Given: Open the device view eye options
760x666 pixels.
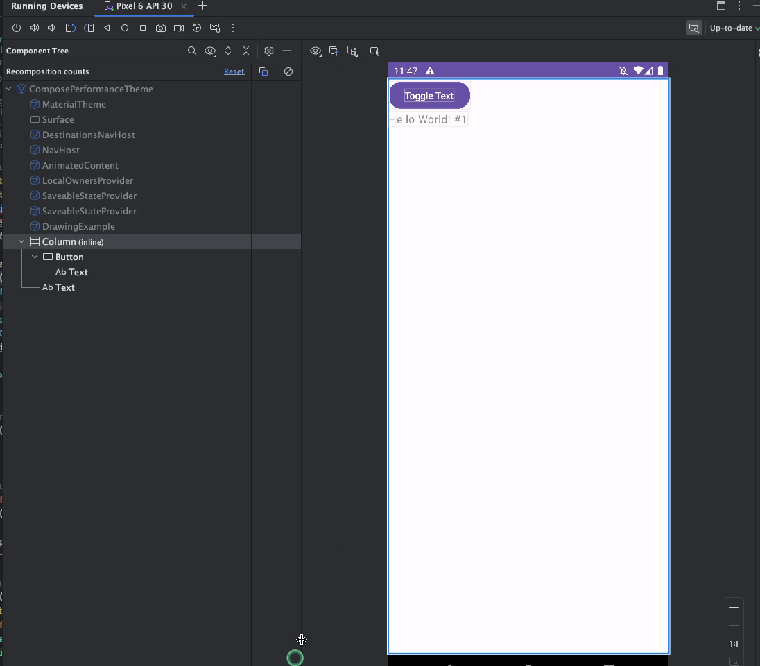Looking at the screenshot, I should [316, 51].
